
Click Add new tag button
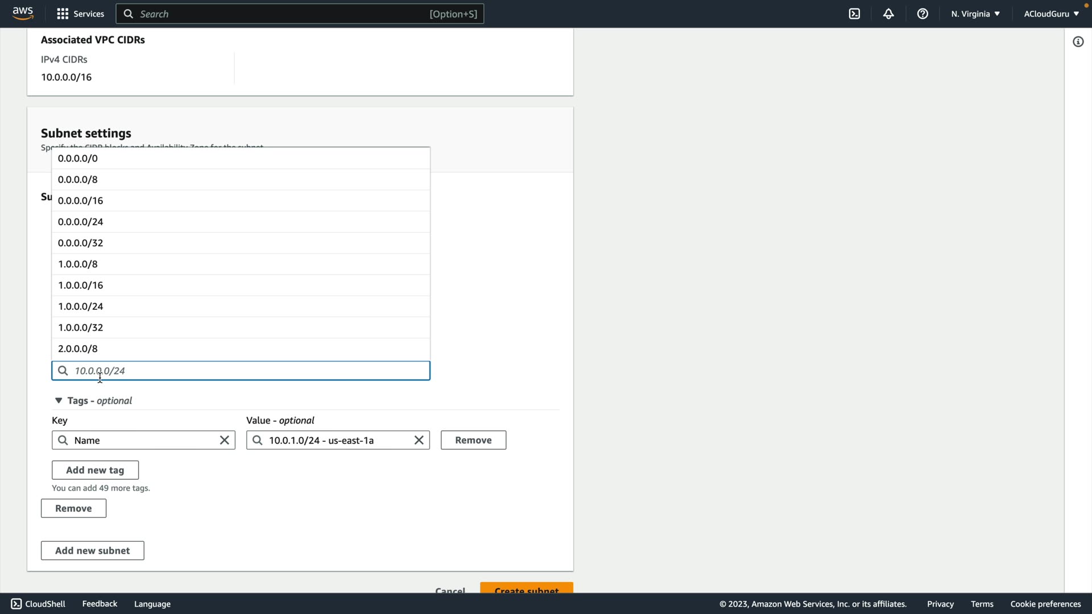coord(95,470)
